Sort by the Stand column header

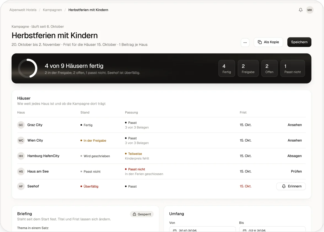click(x=85, y=112)
